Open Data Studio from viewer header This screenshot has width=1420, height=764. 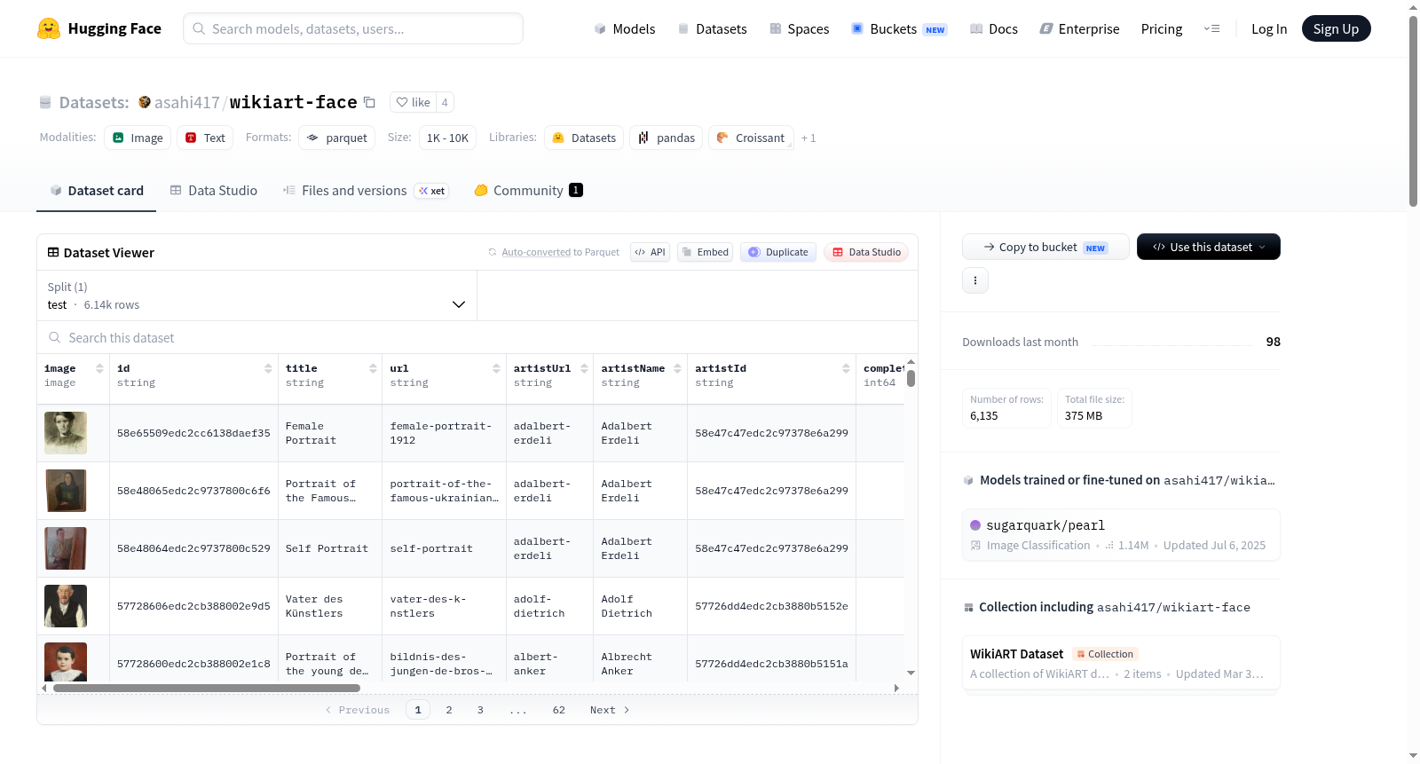866,252
